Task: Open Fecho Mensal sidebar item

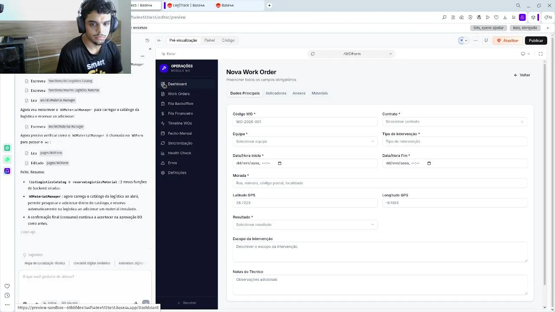Action: click(x=187, y=133)
